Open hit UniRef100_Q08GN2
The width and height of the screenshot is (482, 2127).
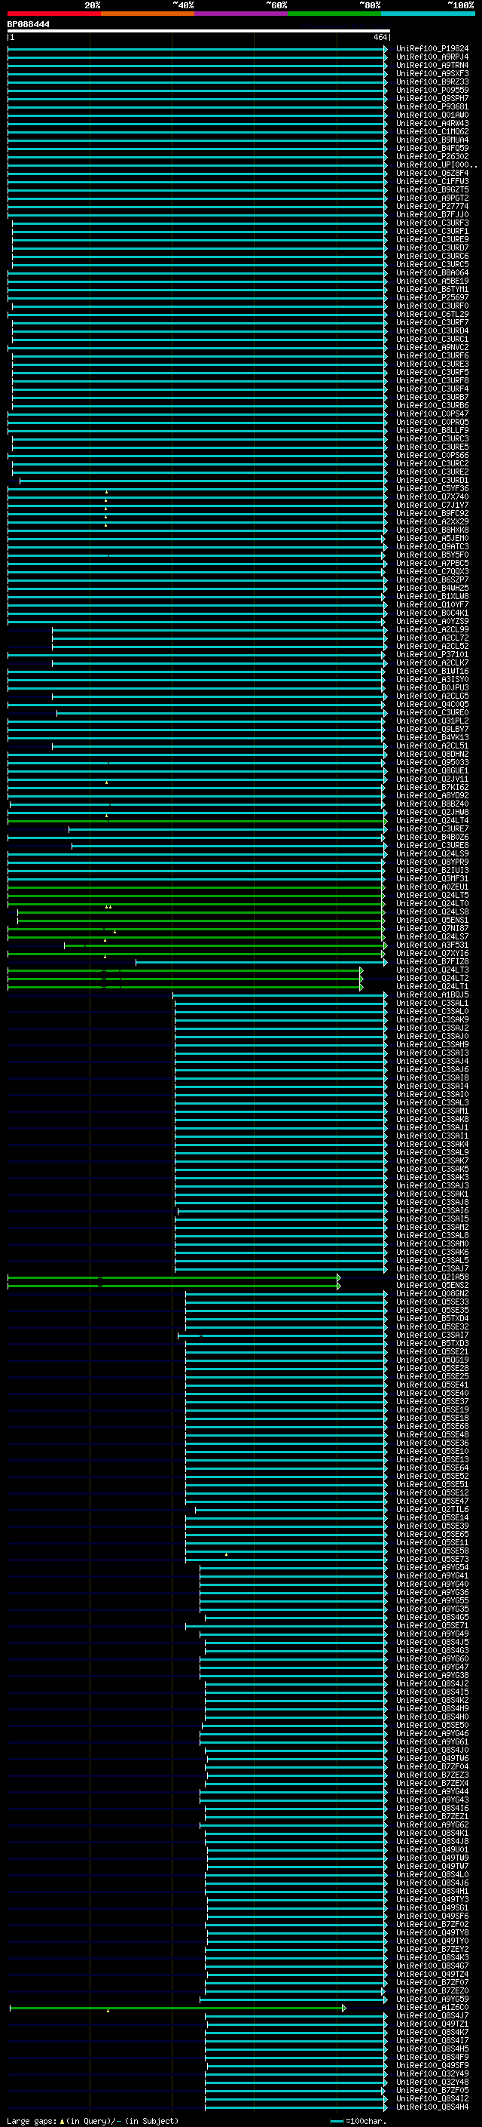432,1293
